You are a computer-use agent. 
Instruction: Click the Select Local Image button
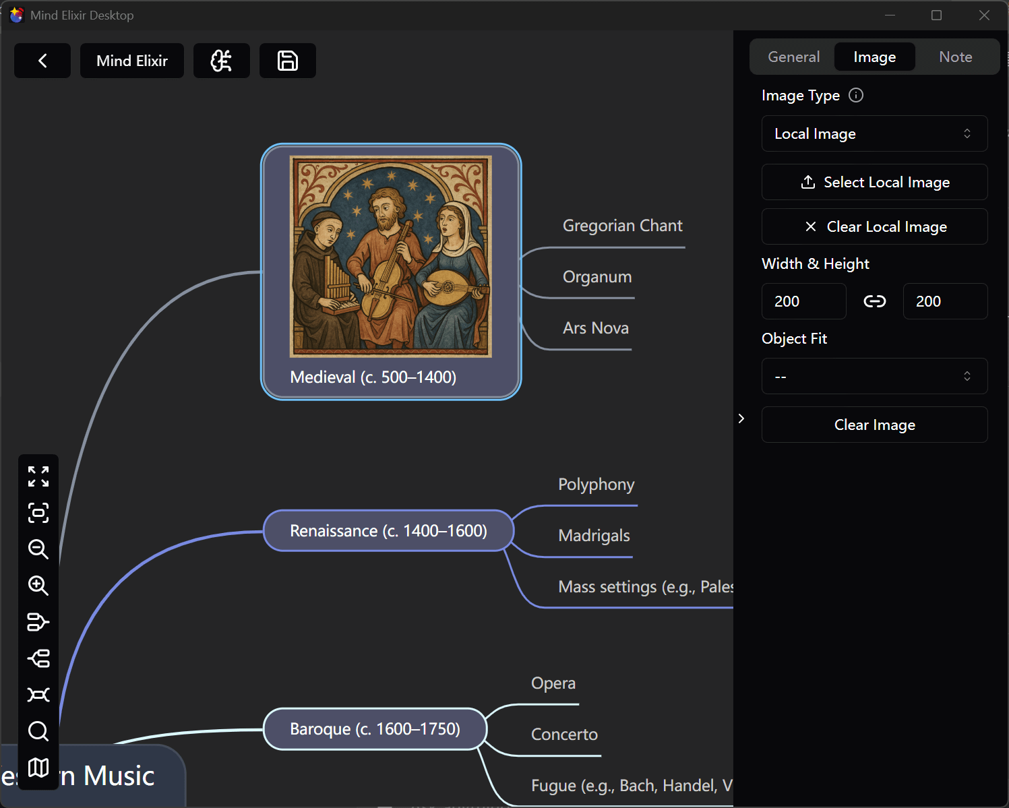coord(874,182)
